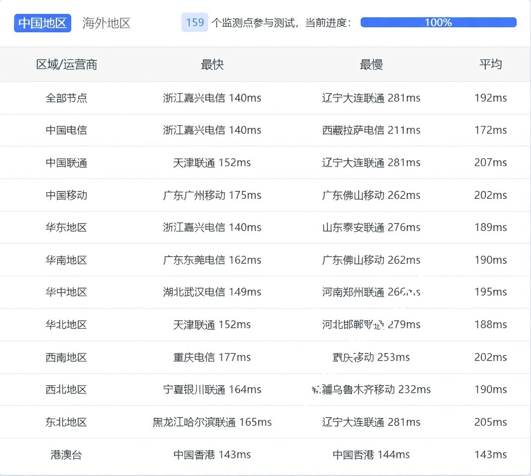Switch to the 中国地区 tab

pyautogui.click(x=43, y=23)
